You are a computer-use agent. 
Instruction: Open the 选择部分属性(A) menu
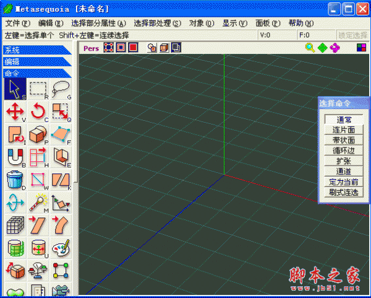[99, 24]
